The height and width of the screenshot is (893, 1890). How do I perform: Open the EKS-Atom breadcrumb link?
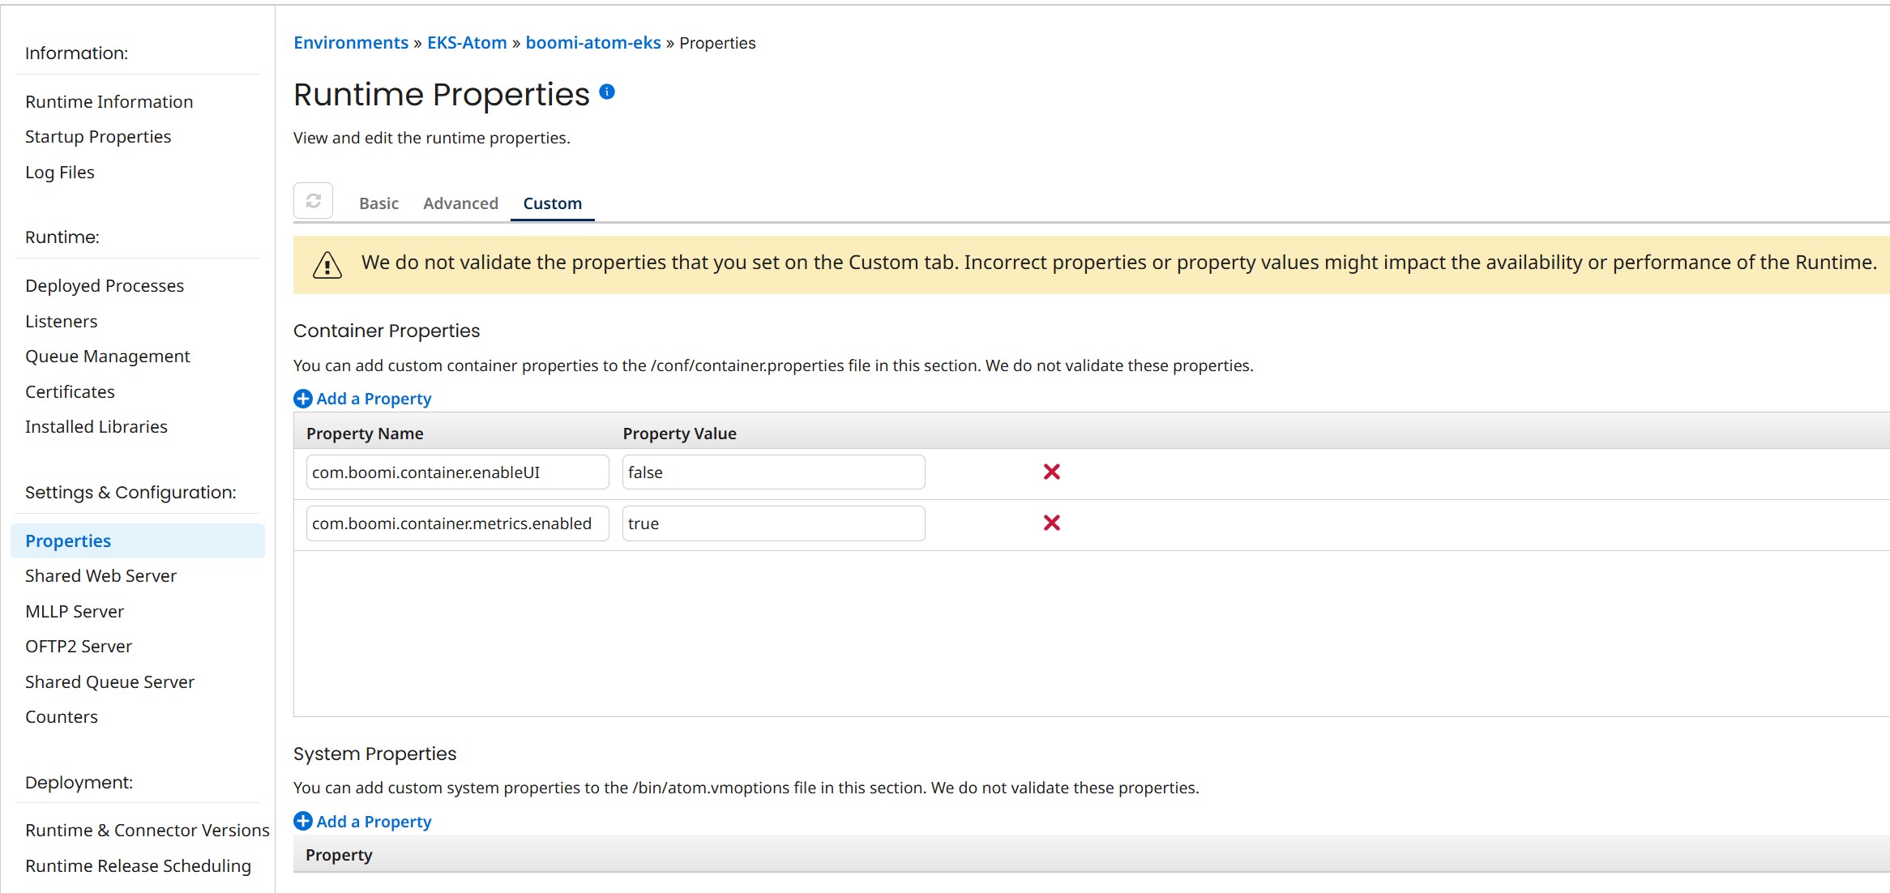coord(467,43)
